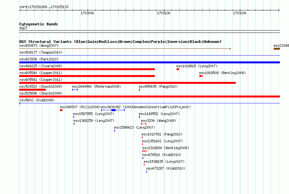This screenshot has width=289, height=194.
Task: Open nsv476516 (Kidd2010) variant
Action: [162, 155]
